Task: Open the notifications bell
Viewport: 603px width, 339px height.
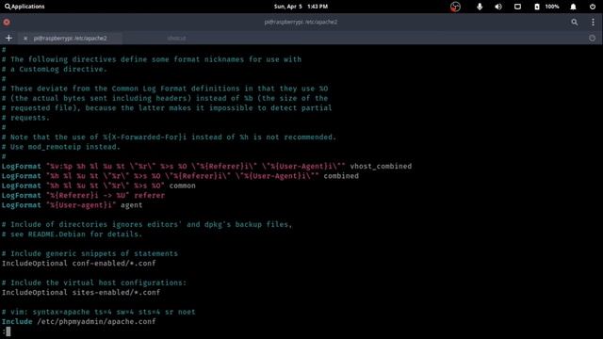Action: (573, 7)
